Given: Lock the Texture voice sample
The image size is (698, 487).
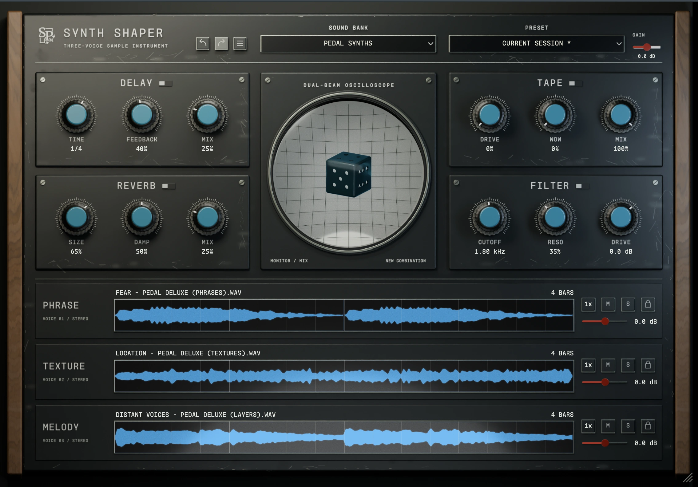Looking at the screenshot, I should click(x=648, y=365).
